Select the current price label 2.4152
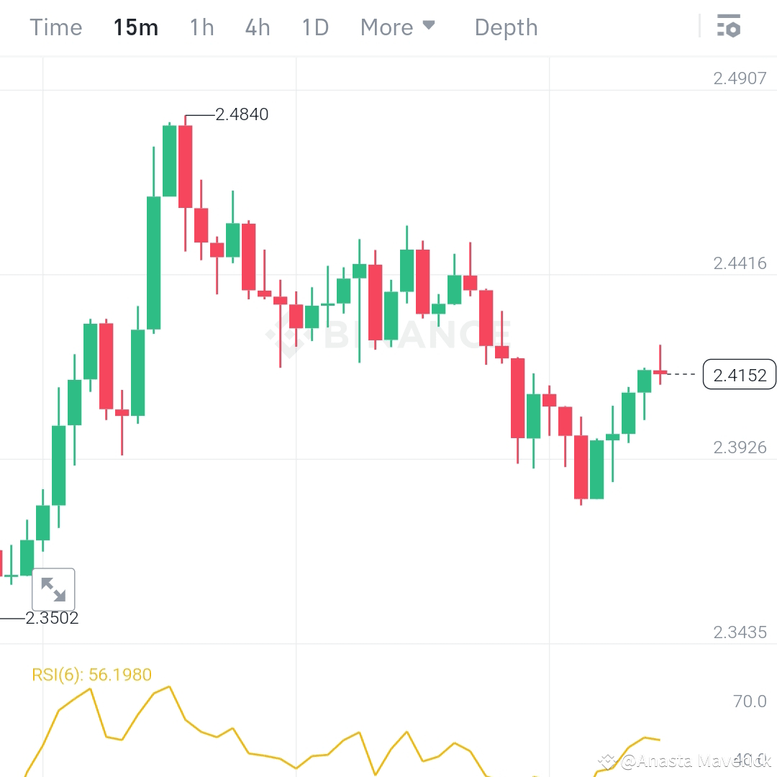777x777 pixels. [x=739, y=375]
